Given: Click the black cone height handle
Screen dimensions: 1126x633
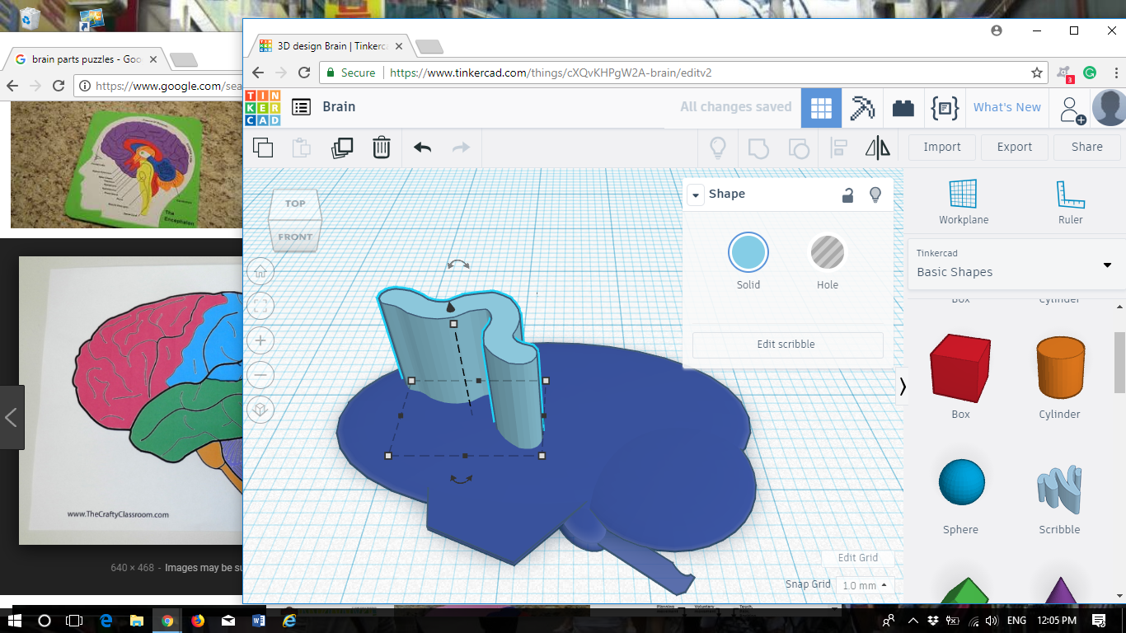Looking at the screenshot, I should point(450,307).
